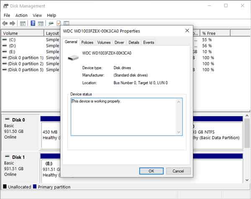Click the Disk Management title bar icon
The image size is (251, 199).
click(6, 6)
